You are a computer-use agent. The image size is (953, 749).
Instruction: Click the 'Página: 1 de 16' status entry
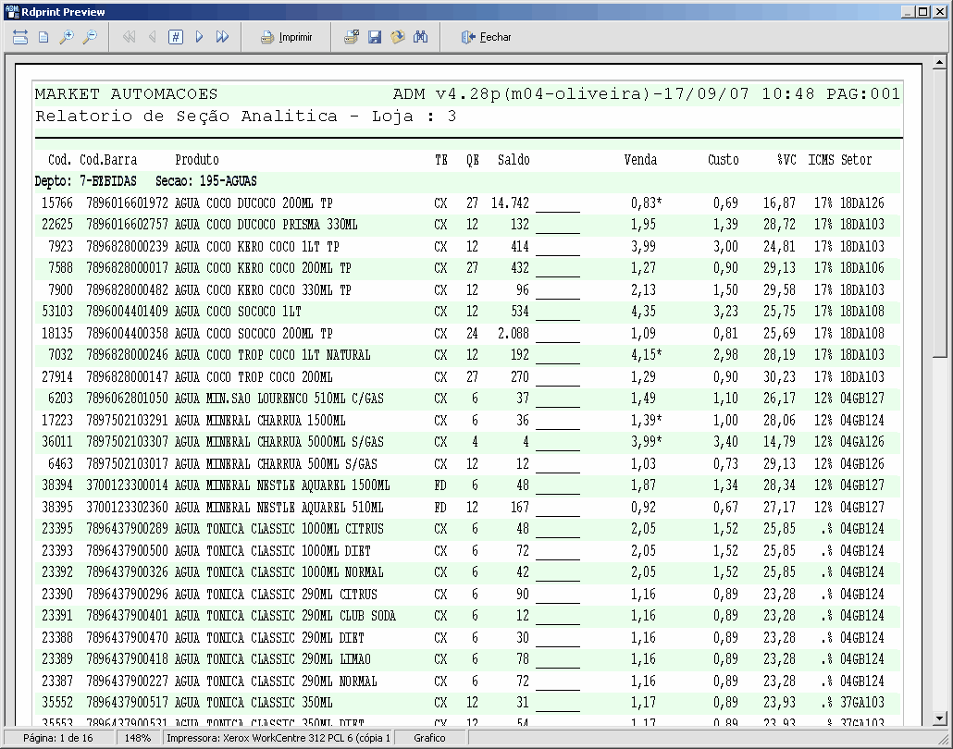coord(58,738)
